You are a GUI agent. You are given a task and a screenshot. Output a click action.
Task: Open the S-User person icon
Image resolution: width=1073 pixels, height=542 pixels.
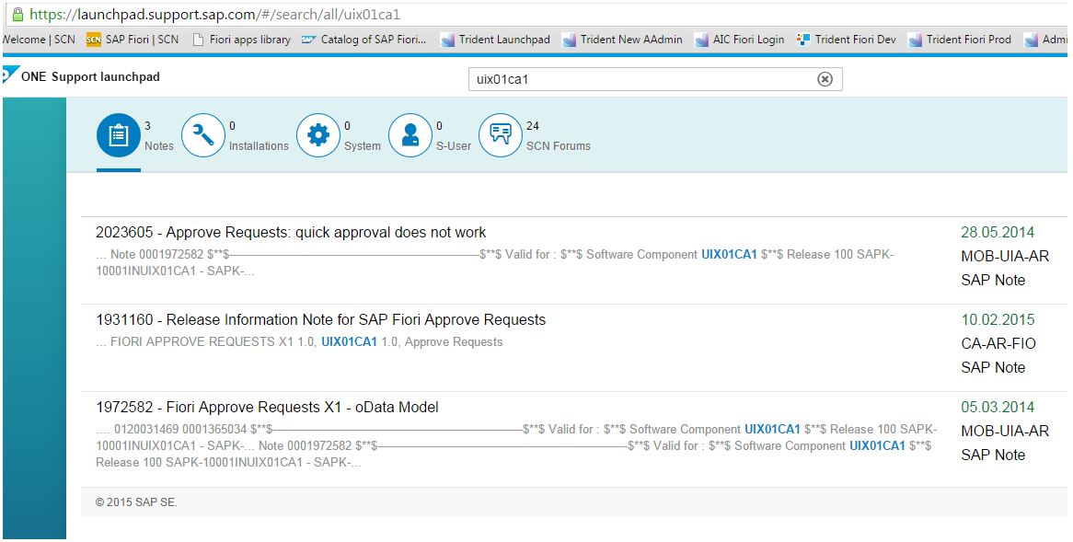(410, 136)
